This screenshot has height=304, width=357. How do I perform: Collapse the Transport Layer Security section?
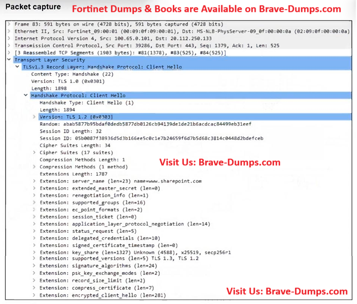click(x=9, y=60)
